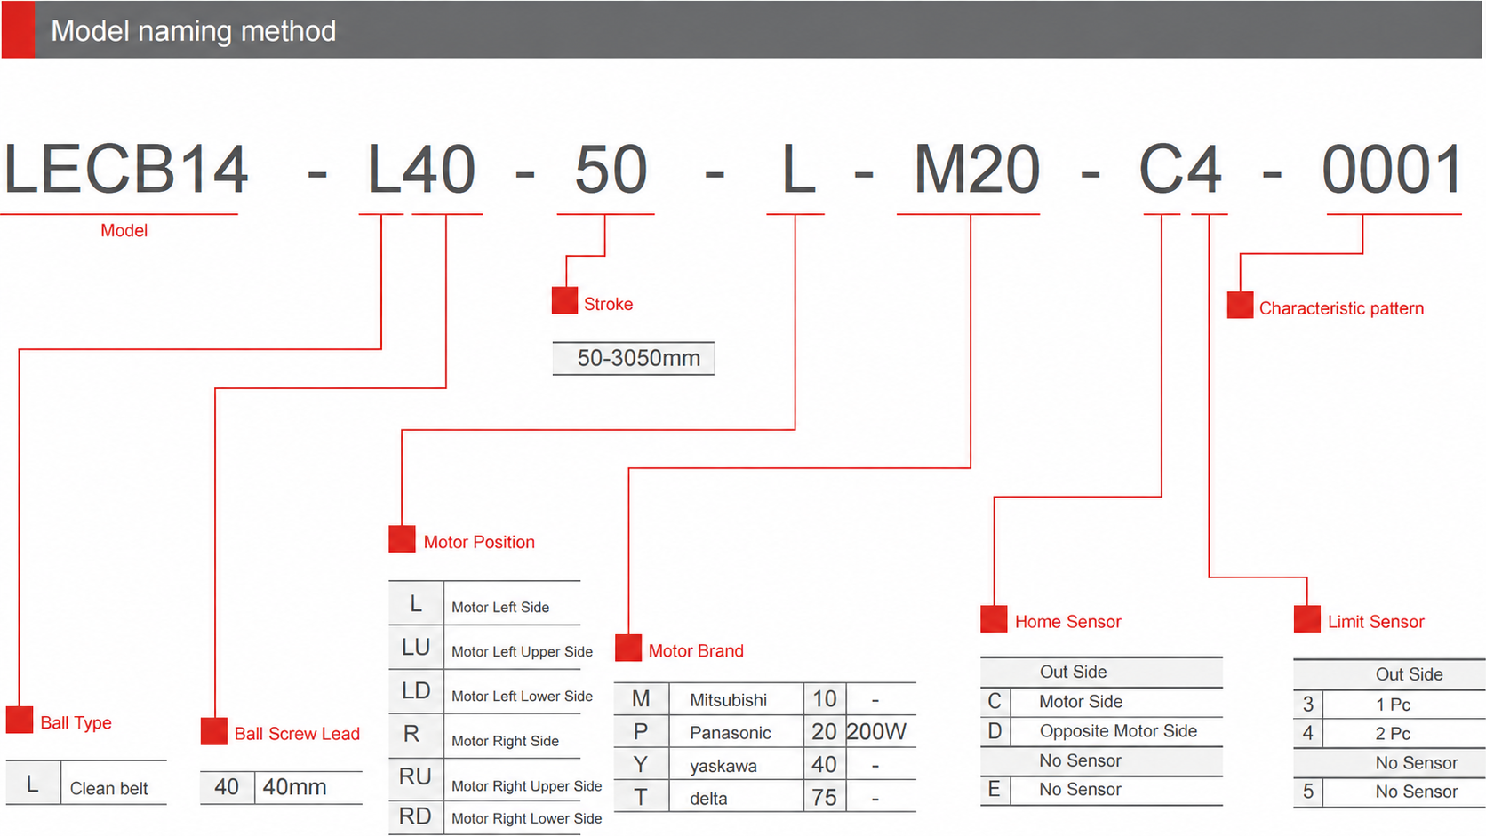
Task: Click the '1 Pc' limit sensor row
Action: pyautogui.click(x=1389, y=705)
